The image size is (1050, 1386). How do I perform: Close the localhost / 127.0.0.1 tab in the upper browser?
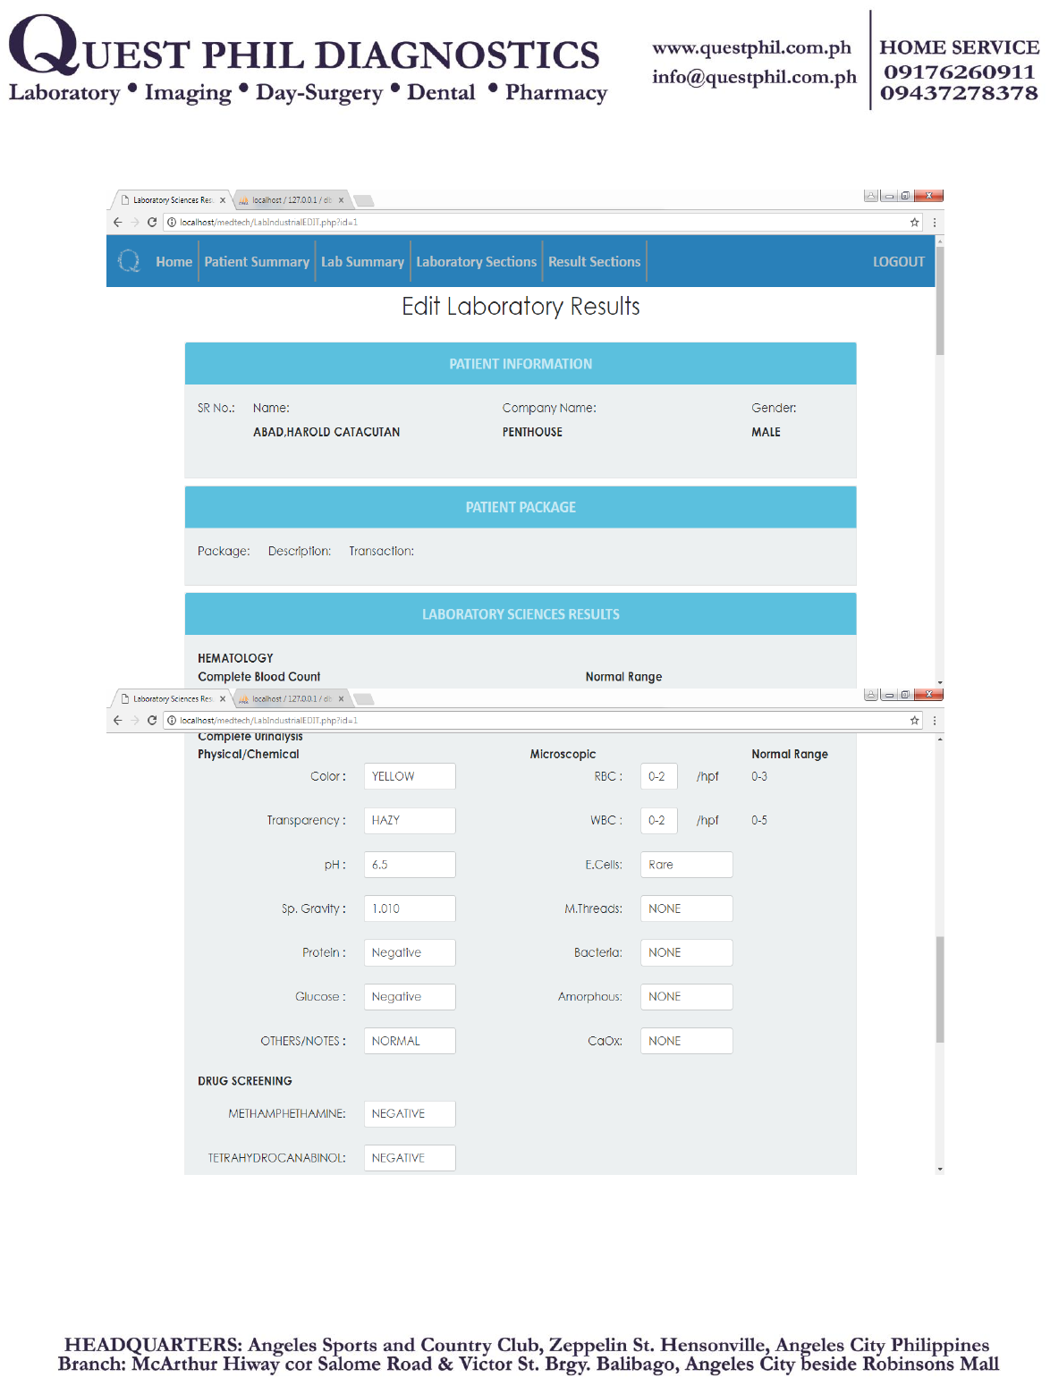[341, 200]
